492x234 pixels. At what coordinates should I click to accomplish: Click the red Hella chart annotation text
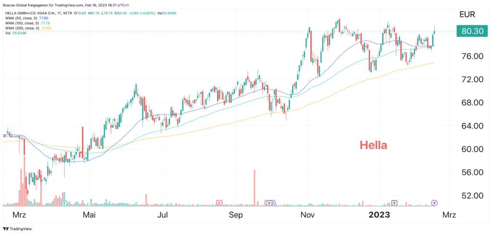tap(373, 145)
